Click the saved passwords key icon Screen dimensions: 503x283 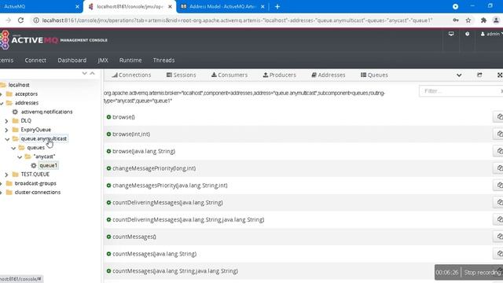coord(456,20)
